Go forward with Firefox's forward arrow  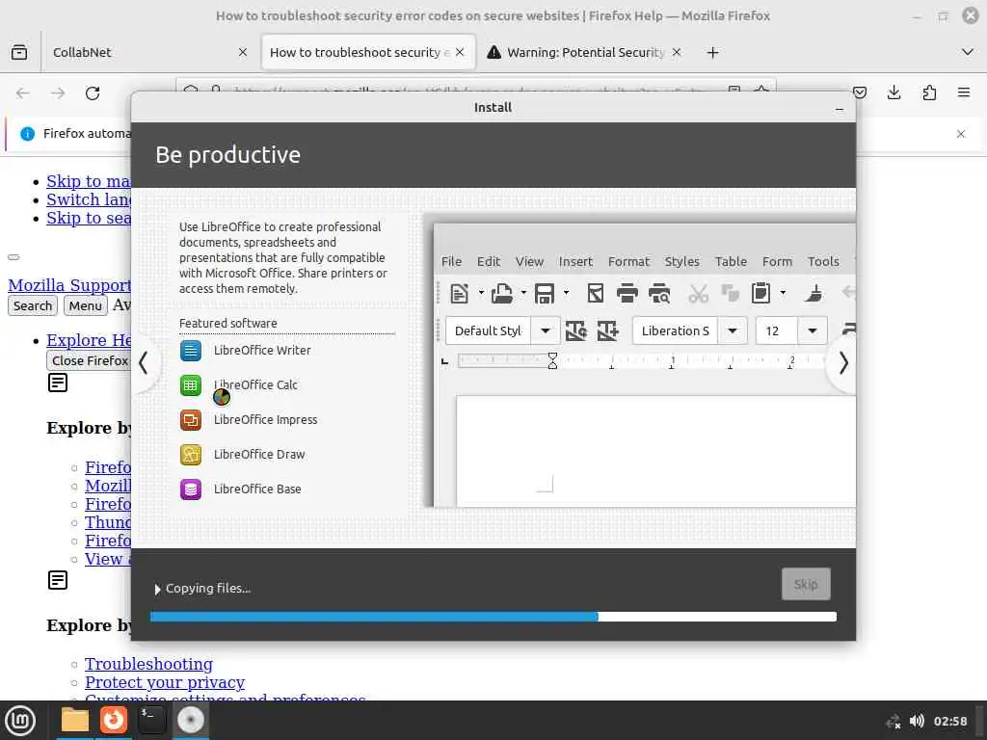(58, 93)
